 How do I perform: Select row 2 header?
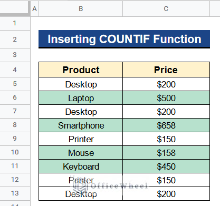[15, 40]
